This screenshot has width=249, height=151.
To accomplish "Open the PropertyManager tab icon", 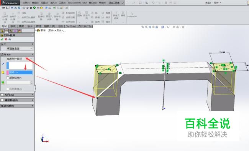I will click(x=7, y=31).
